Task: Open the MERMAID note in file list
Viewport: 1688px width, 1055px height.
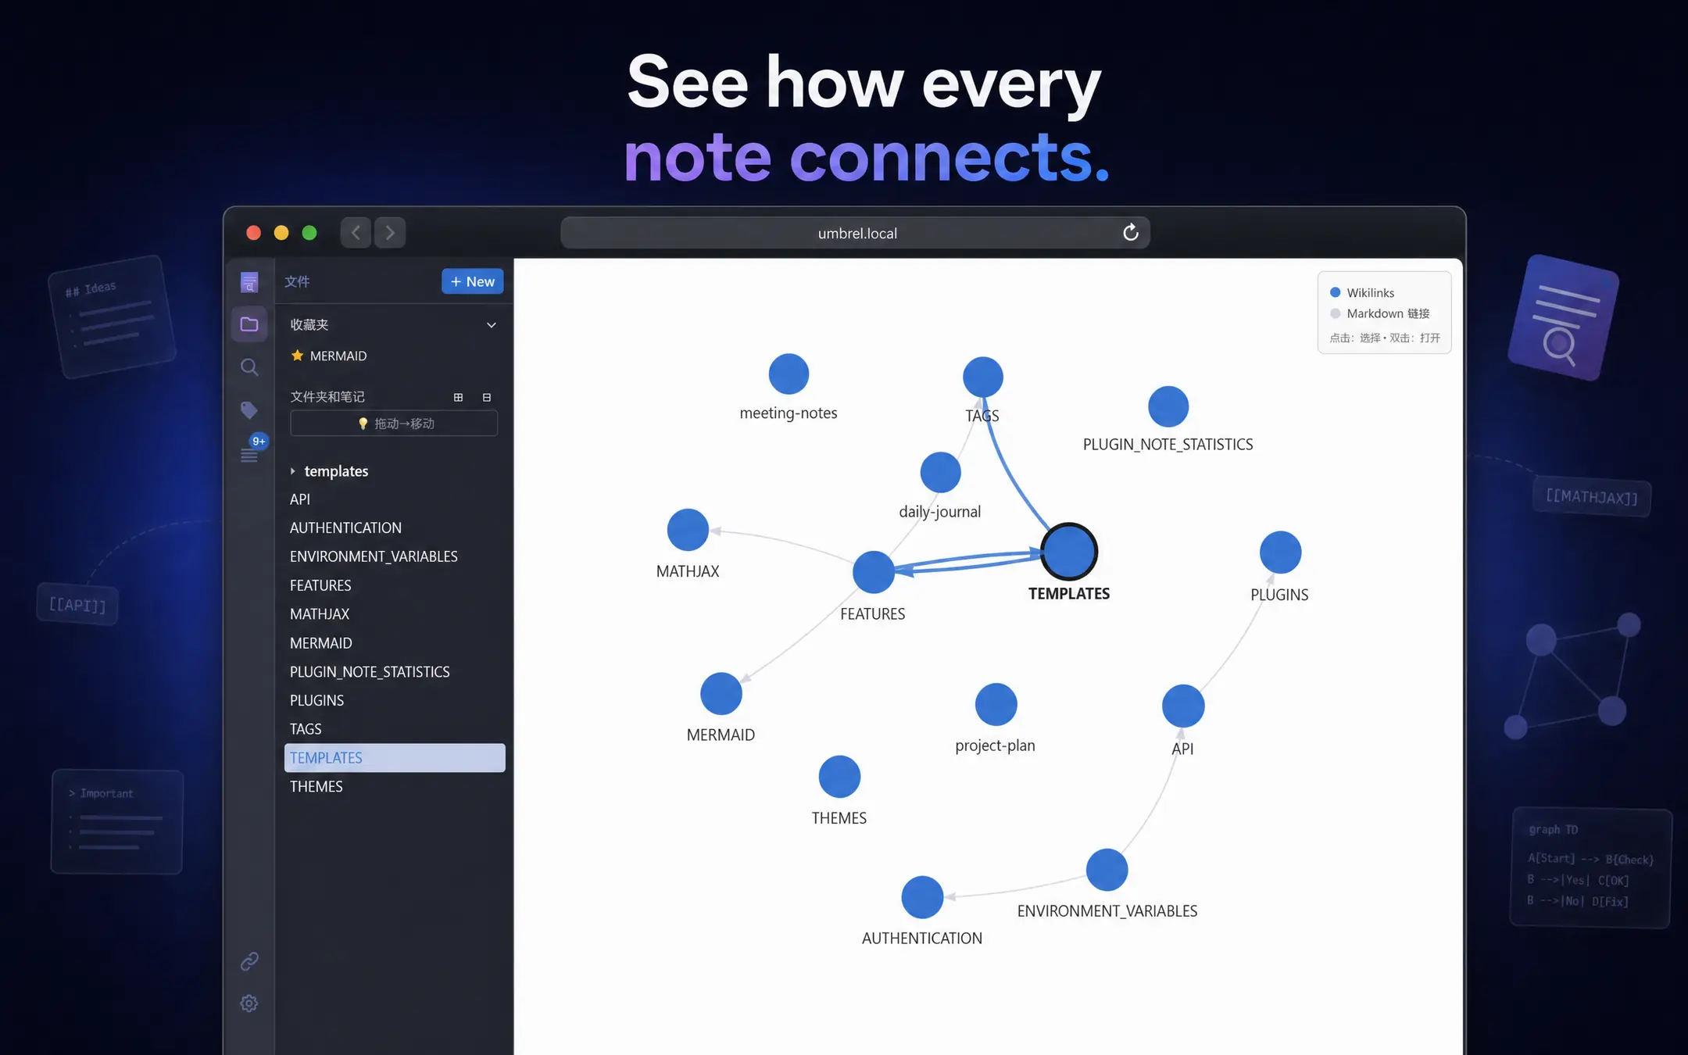Action: pos(320,643)
